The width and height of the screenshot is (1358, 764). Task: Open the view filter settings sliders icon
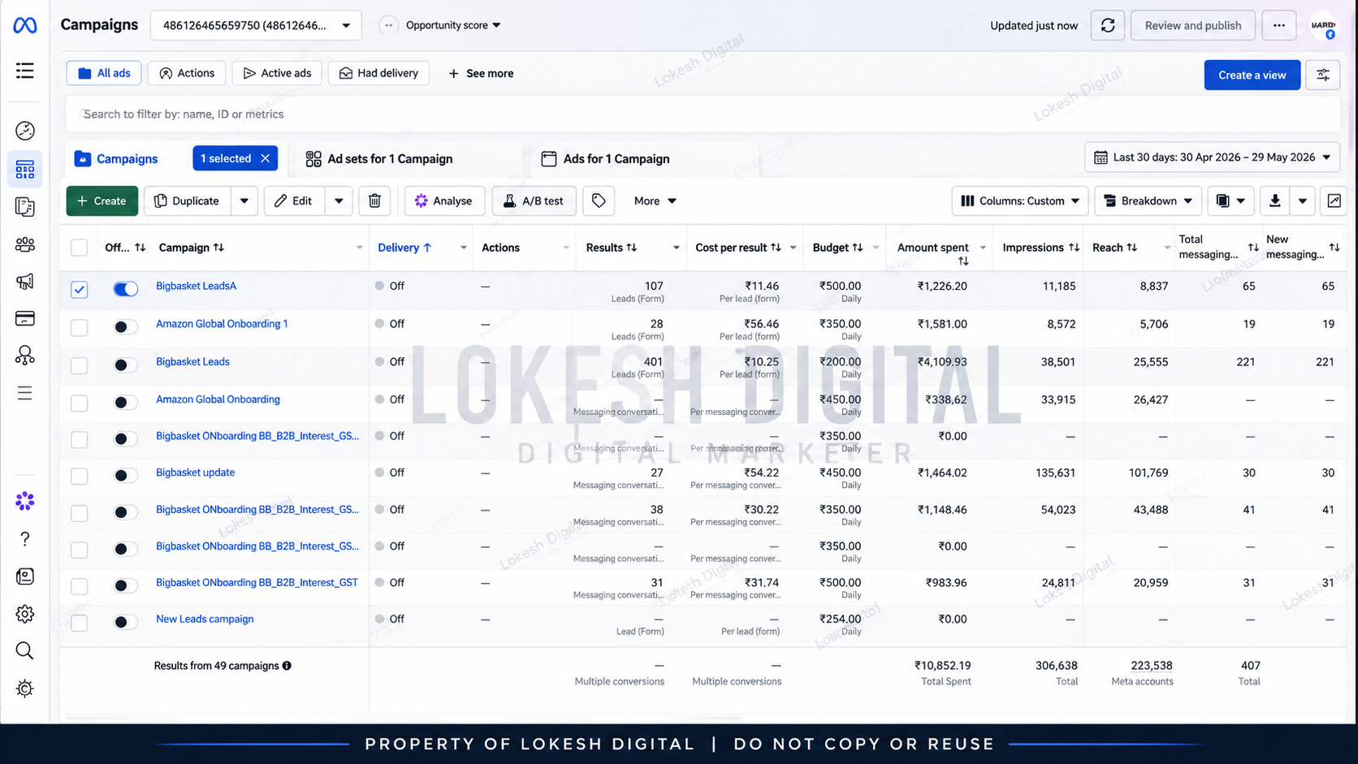coord(1323,75)
